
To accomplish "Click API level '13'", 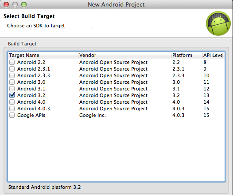I will coord(206,95).
